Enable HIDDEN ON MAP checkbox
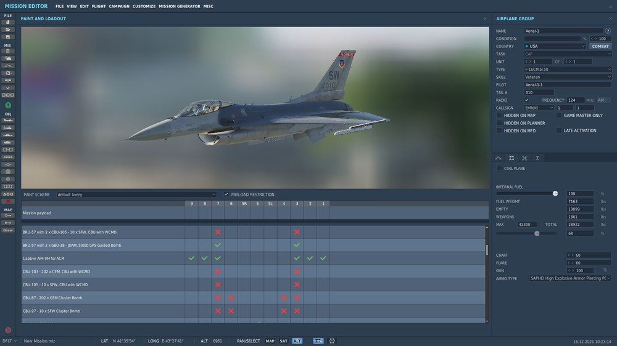Viewport: 617px width, 346px height. click(499, 116)
